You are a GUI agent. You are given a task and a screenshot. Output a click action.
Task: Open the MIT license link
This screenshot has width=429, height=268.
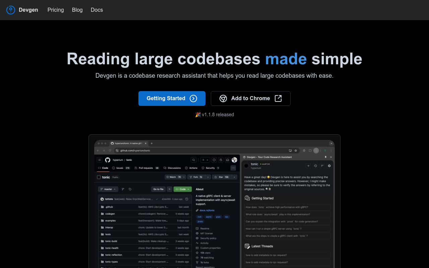[x=206, y=233]
